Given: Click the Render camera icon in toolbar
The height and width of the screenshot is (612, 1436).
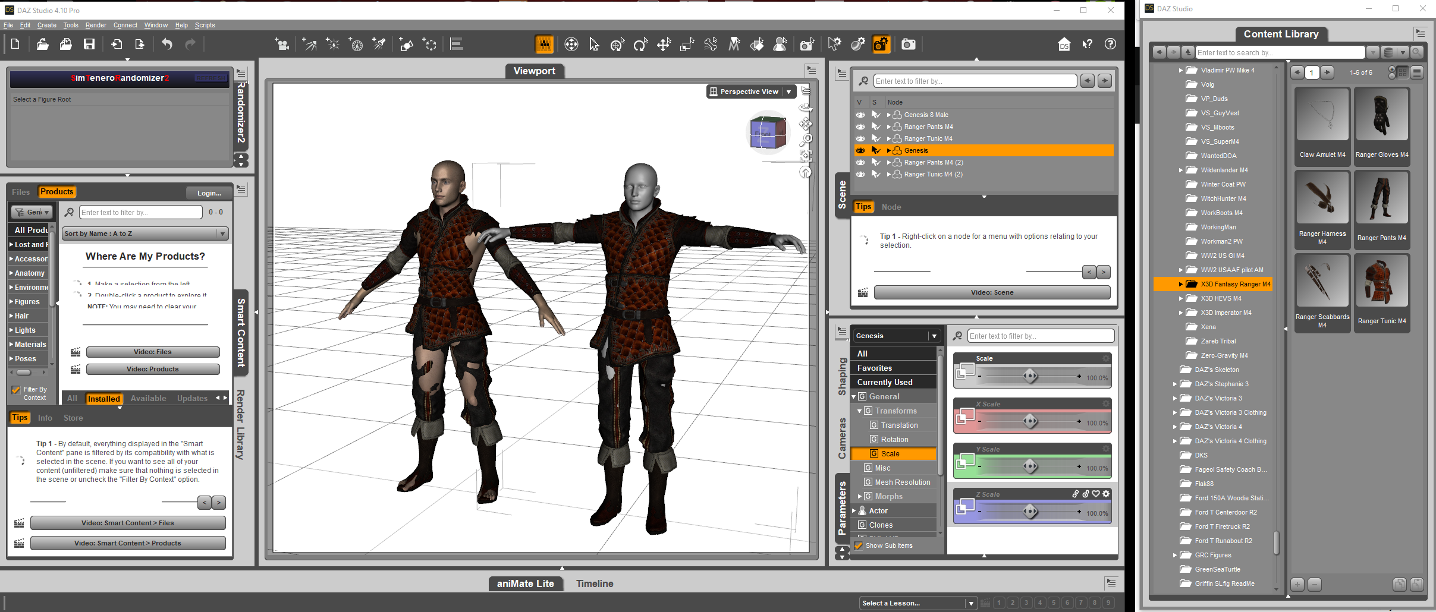Looking at the screenshot, I should click(x=908, y=45).
